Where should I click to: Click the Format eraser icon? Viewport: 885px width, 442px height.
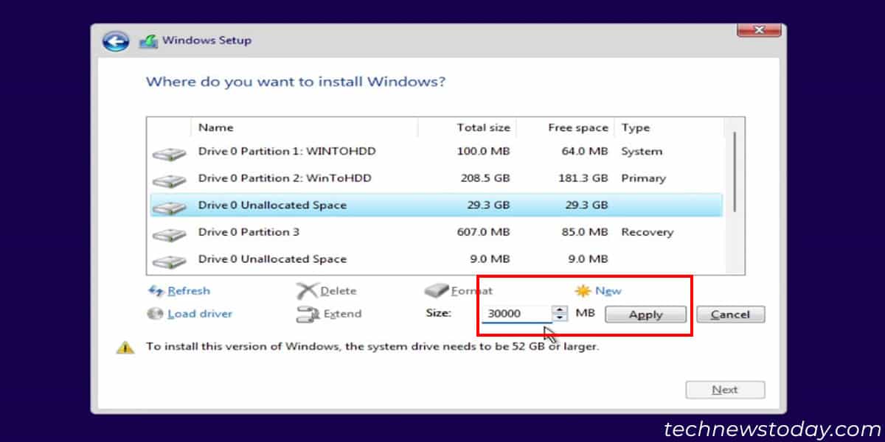click(x=437, y=291)
